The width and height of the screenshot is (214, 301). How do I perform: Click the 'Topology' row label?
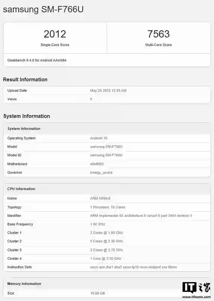click(14, 207)
